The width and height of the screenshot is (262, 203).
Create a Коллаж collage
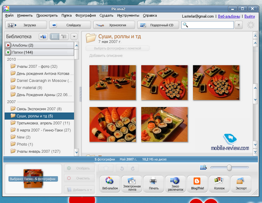pos(219,184)
